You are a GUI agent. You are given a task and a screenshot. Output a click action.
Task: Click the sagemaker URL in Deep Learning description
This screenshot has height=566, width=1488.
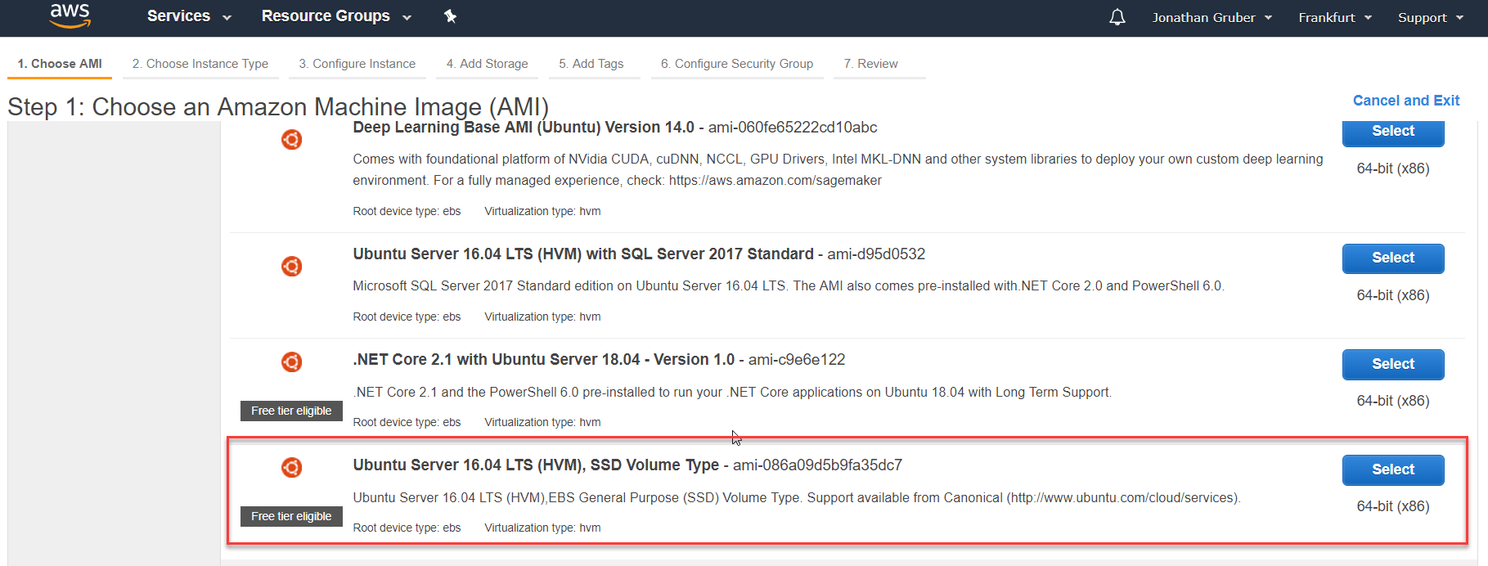pos(775,181)
